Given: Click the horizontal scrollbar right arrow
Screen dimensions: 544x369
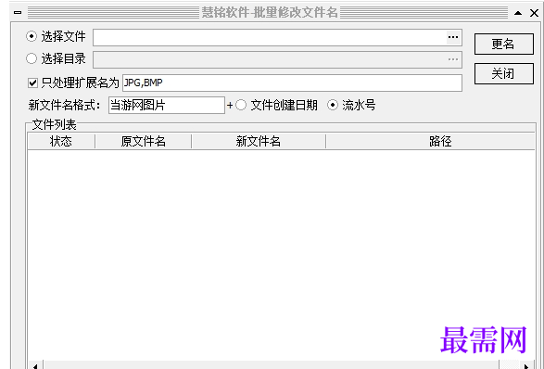Looking at the screenshot, I should pos(526,365).
